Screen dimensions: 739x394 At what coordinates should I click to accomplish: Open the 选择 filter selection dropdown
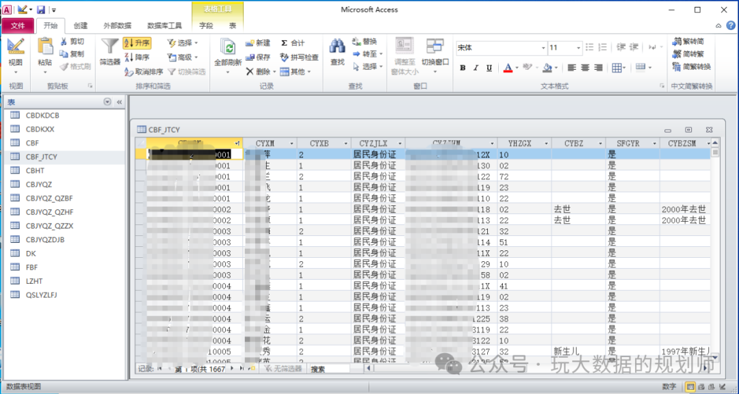tap(183, 43)
